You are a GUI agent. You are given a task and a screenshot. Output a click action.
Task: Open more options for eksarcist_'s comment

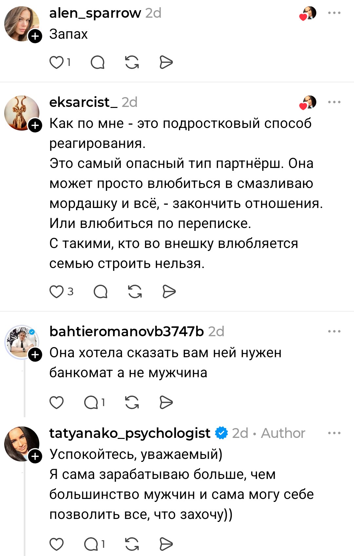pos(334,102)
